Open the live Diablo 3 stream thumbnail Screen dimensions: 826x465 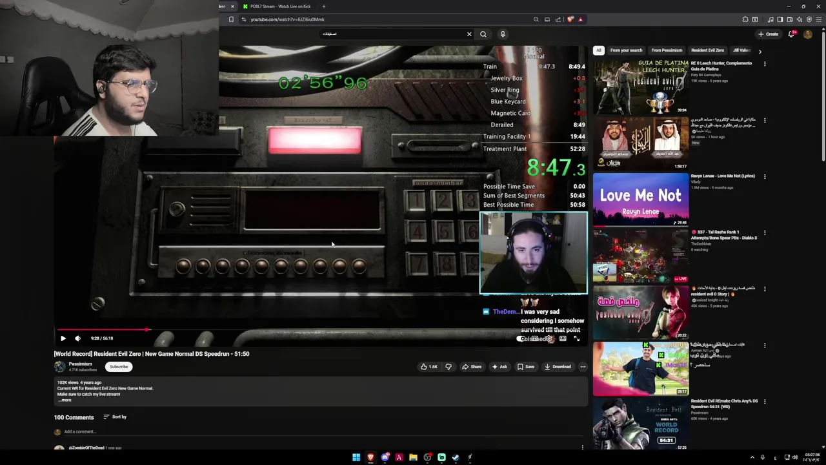point(641,256)
